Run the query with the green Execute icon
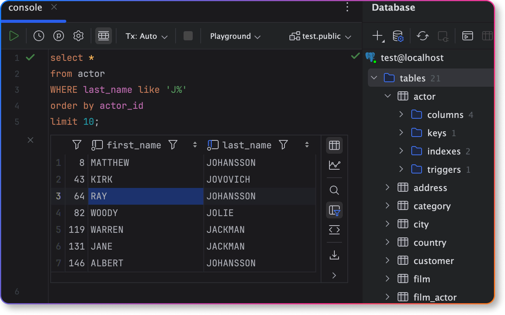 (x=14, y=36)
